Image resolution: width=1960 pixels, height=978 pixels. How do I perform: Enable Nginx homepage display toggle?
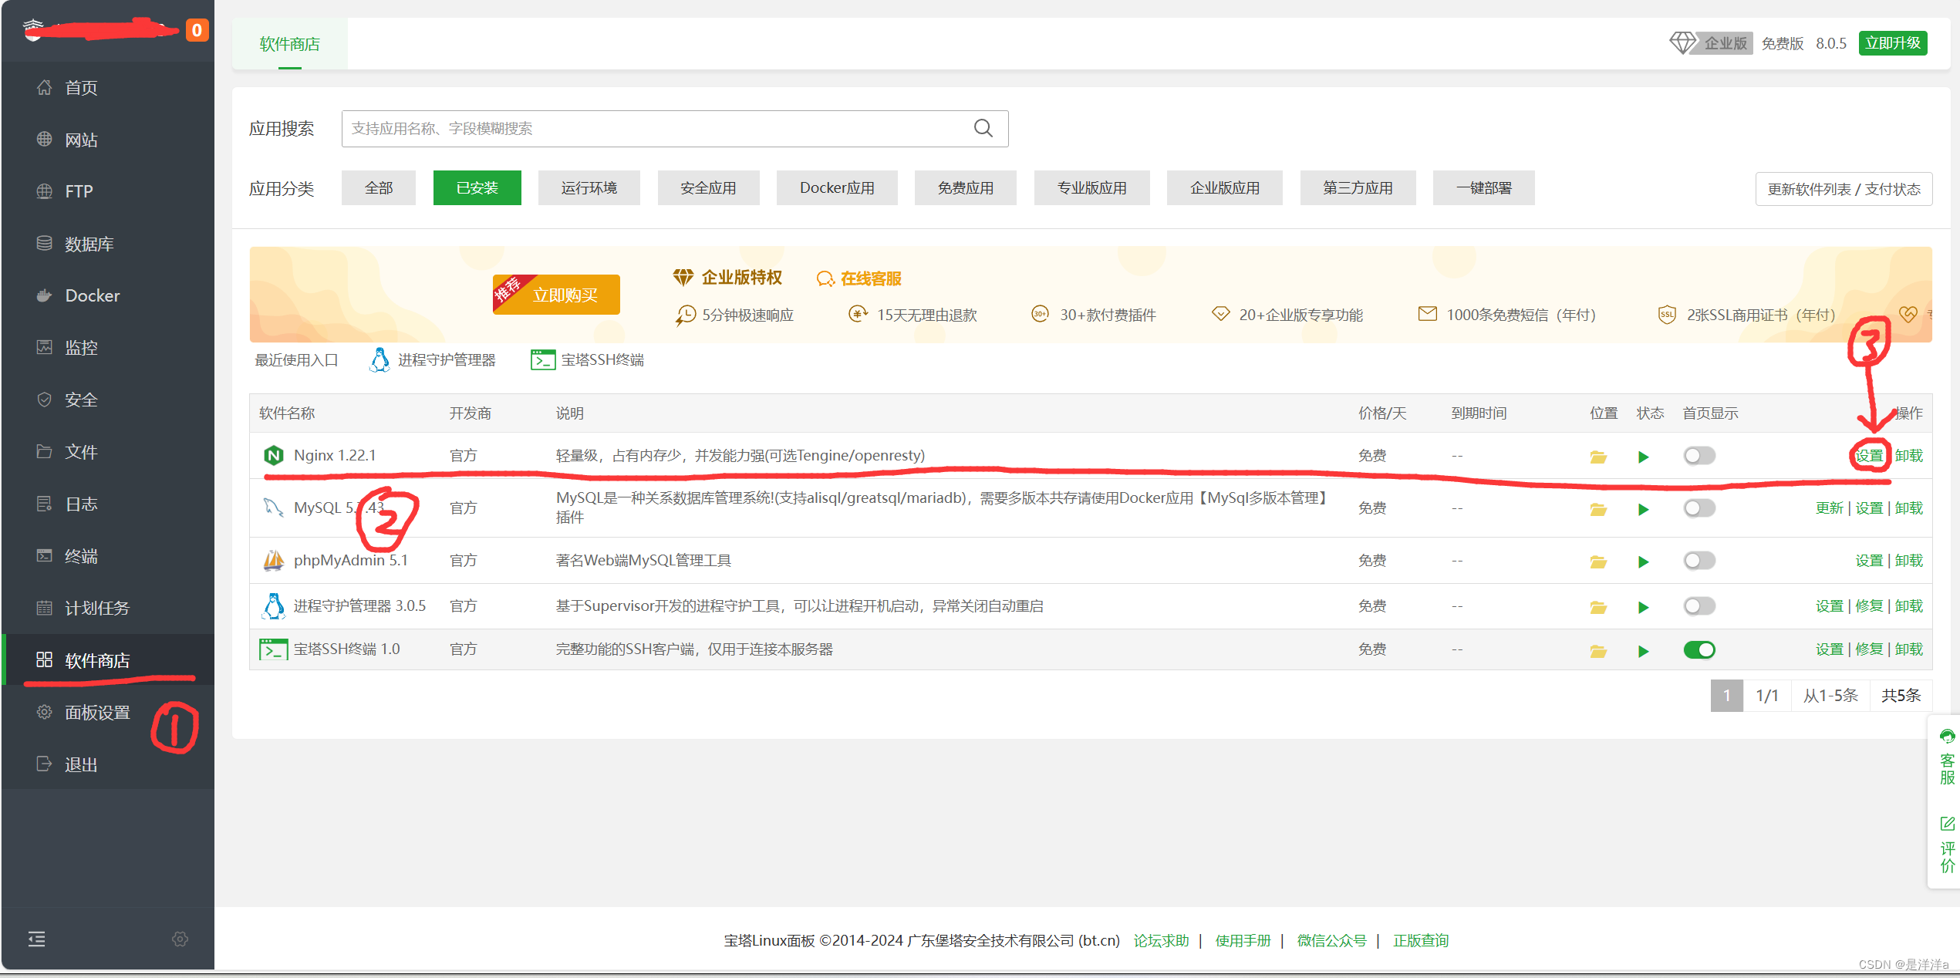point(1699,456)
